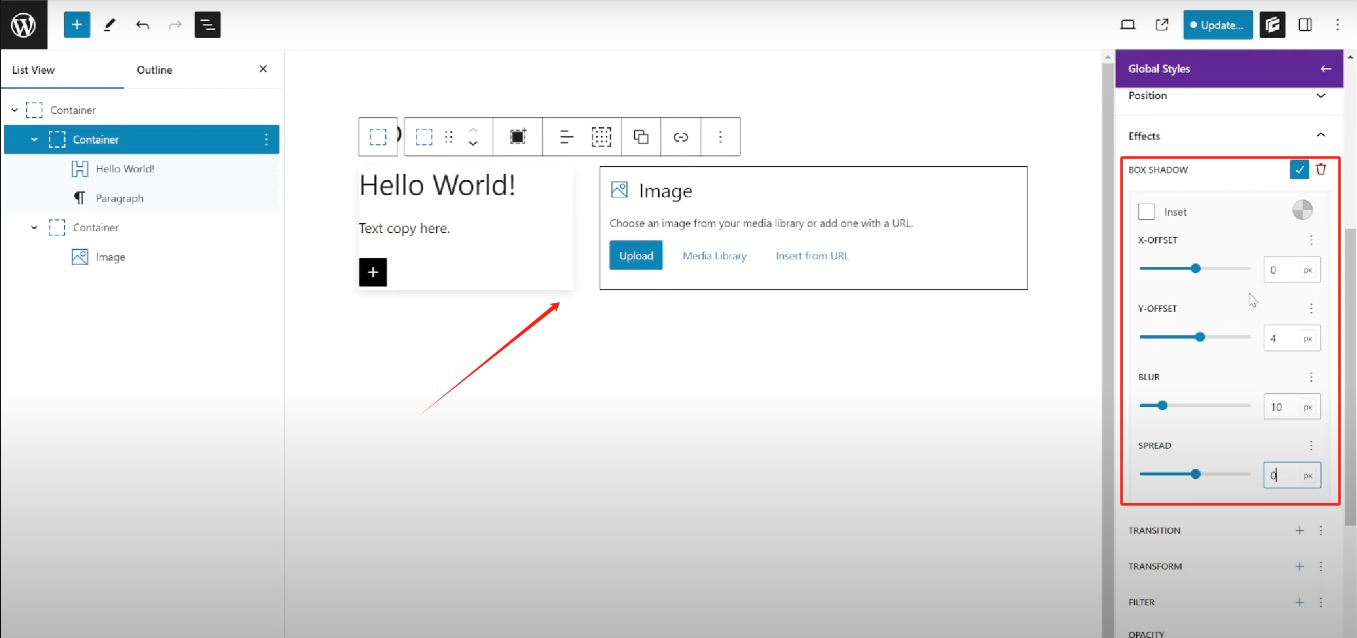This screenshot has width=1357, height=638.
Task: Open preview in new tab icon
Action: (x=1162, y=24)
